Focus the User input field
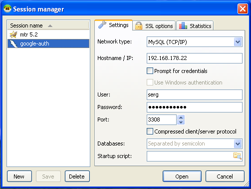 (x=195, y=94)
